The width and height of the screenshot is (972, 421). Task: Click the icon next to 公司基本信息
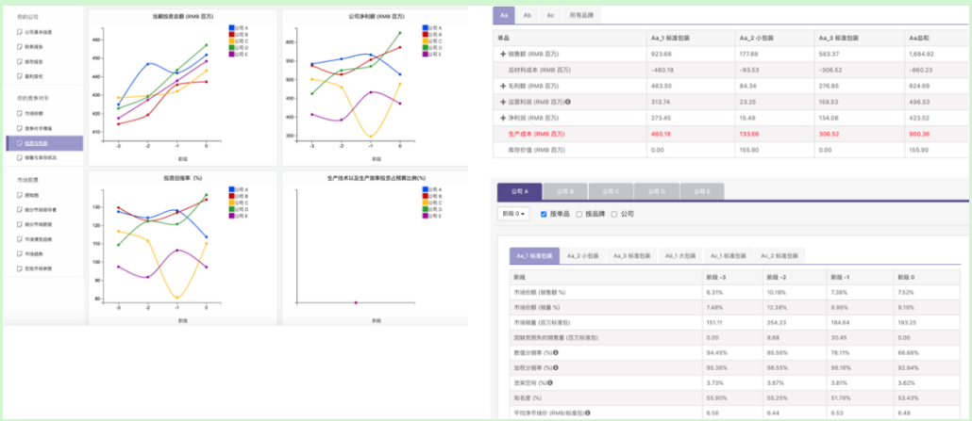(19, 31)
